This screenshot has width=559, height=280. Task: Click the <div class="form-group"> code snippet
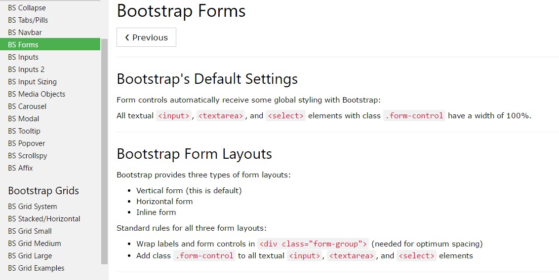click(313, 244)
